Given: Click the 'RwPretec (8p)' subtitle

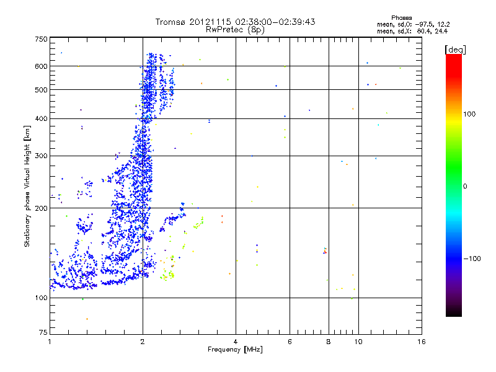Looking at the screenshot, I should coord(235,30).
